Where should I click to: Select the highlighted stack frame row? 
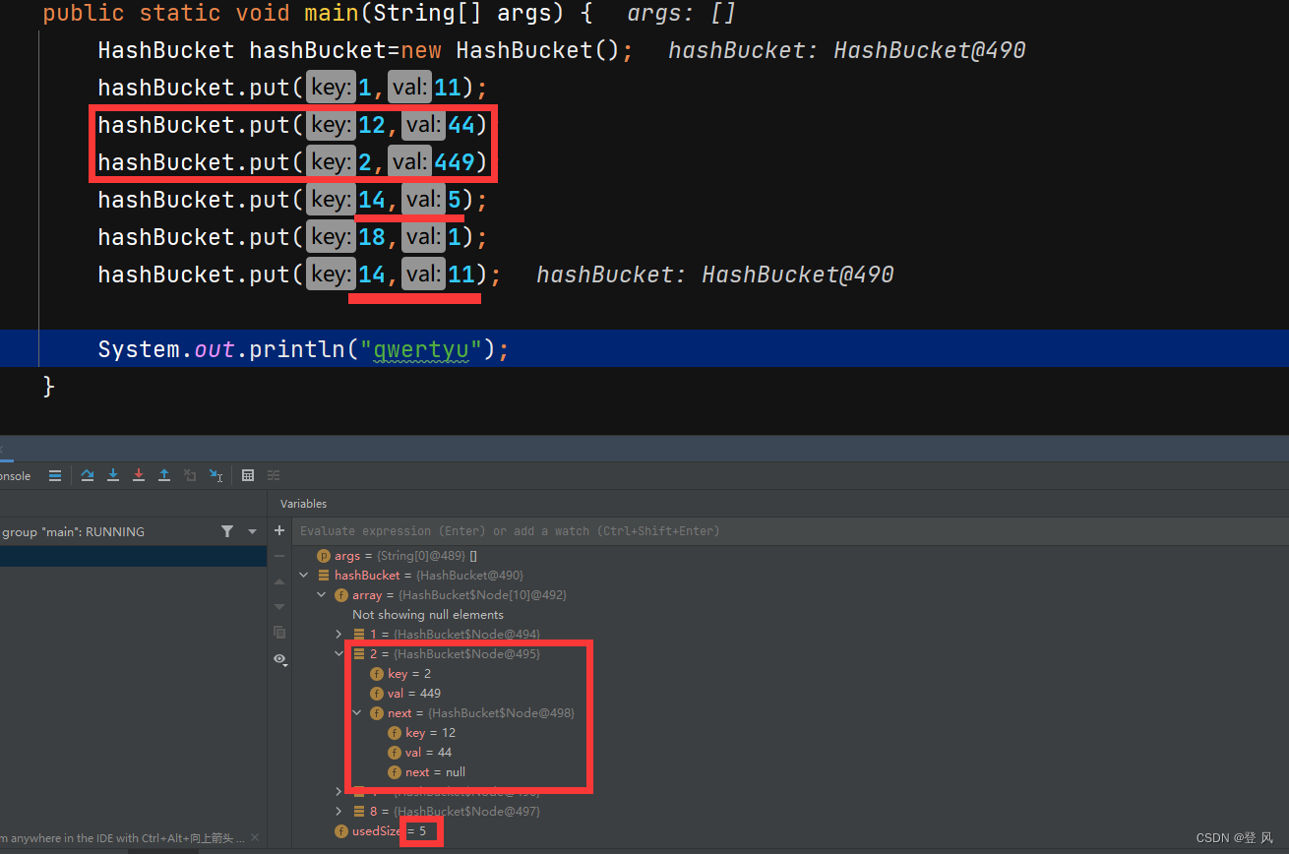[133, 557]
